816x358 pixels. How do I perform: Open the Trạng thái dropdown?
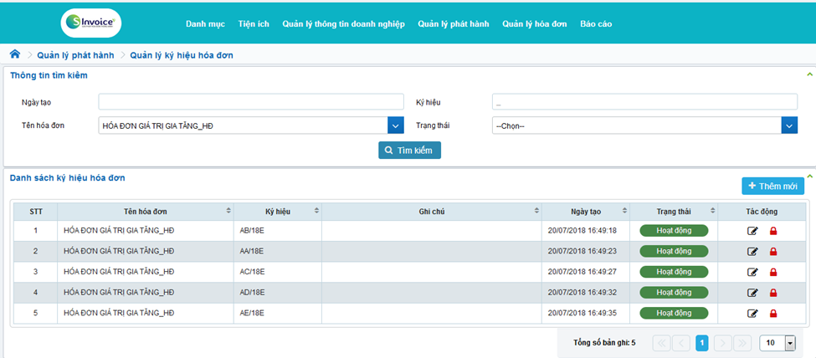[788, 125]
